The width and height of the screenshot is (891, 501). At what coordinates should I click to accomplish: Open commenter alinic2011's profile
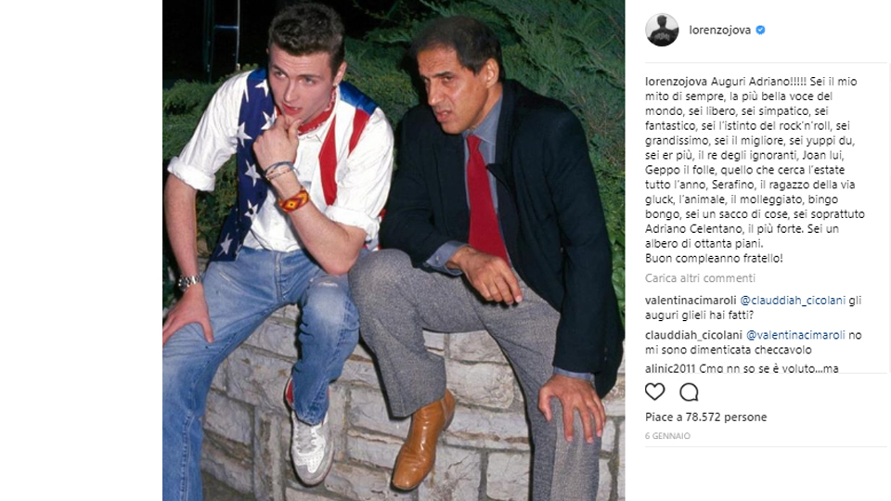pos(670,368)
